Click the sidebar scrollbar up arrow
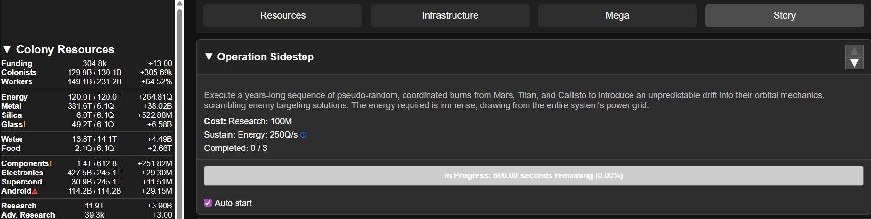 pyautogui.click(x=180, y=4)
